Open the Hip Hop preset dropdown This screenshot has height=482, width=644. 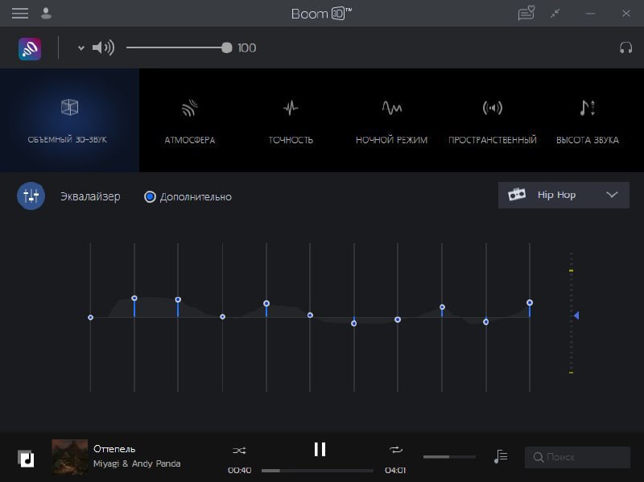pos(563,195)
